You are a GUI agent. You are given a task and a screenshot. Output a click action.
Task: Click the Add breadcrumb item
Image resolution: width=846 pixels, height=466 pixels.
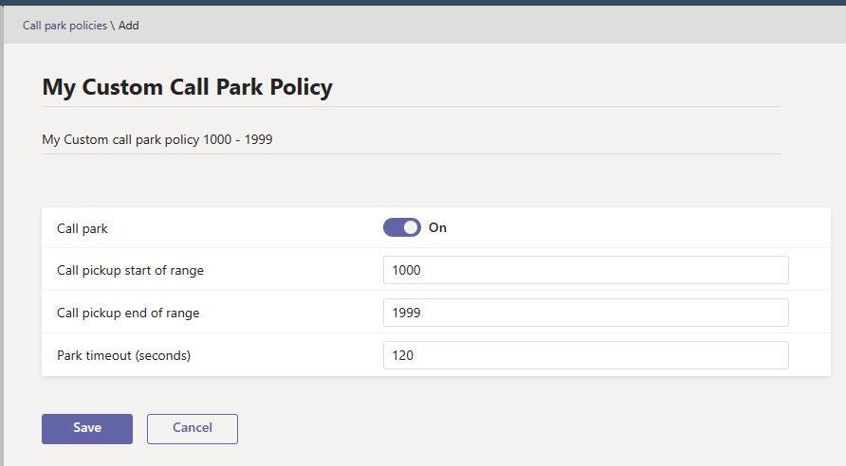pos(129,26)
